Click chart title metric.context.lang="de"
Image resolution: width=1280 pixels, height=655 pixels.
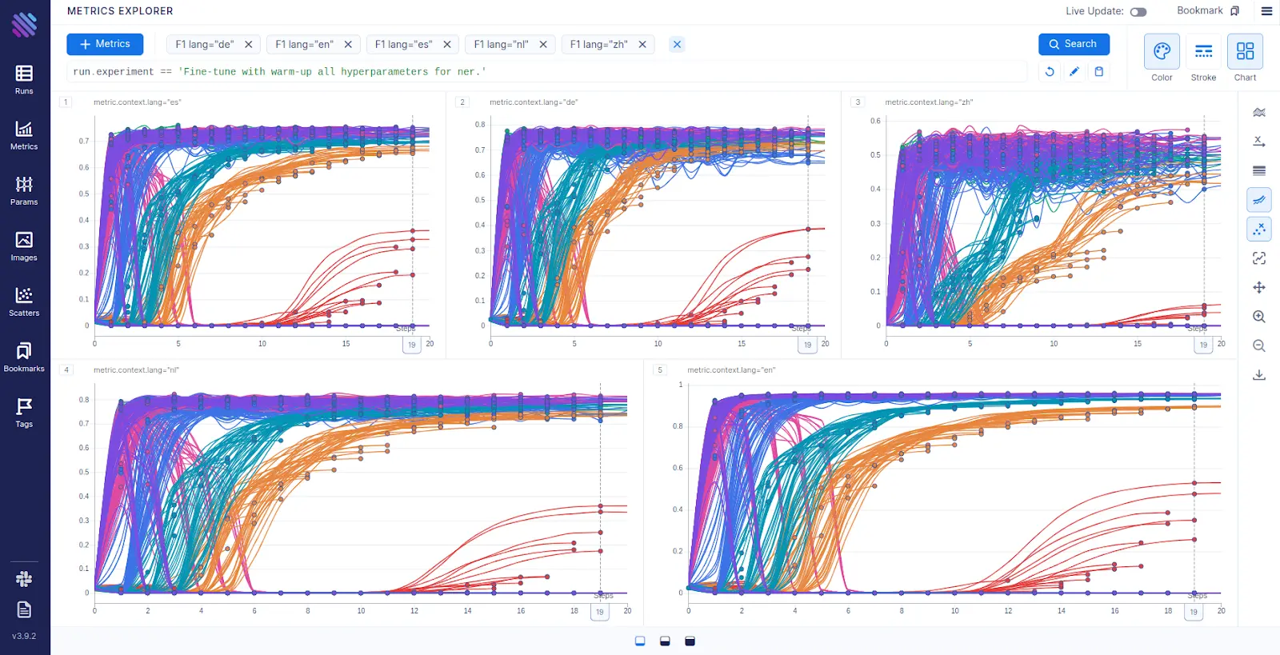coord(534,102)
